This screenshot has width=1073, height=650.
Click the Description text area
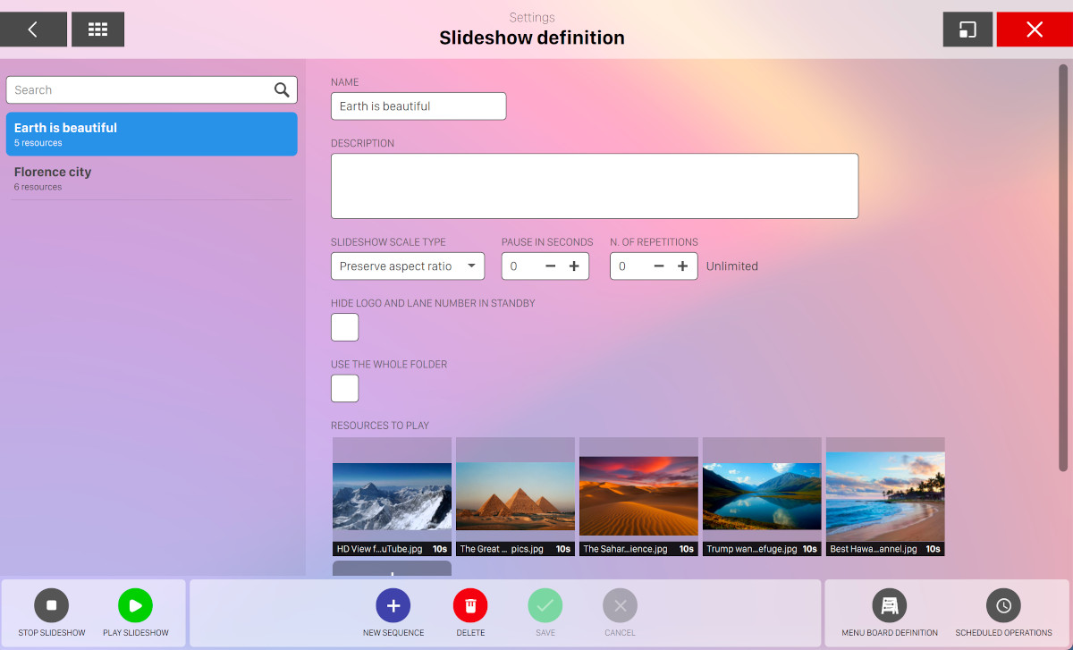coord(594,186)
